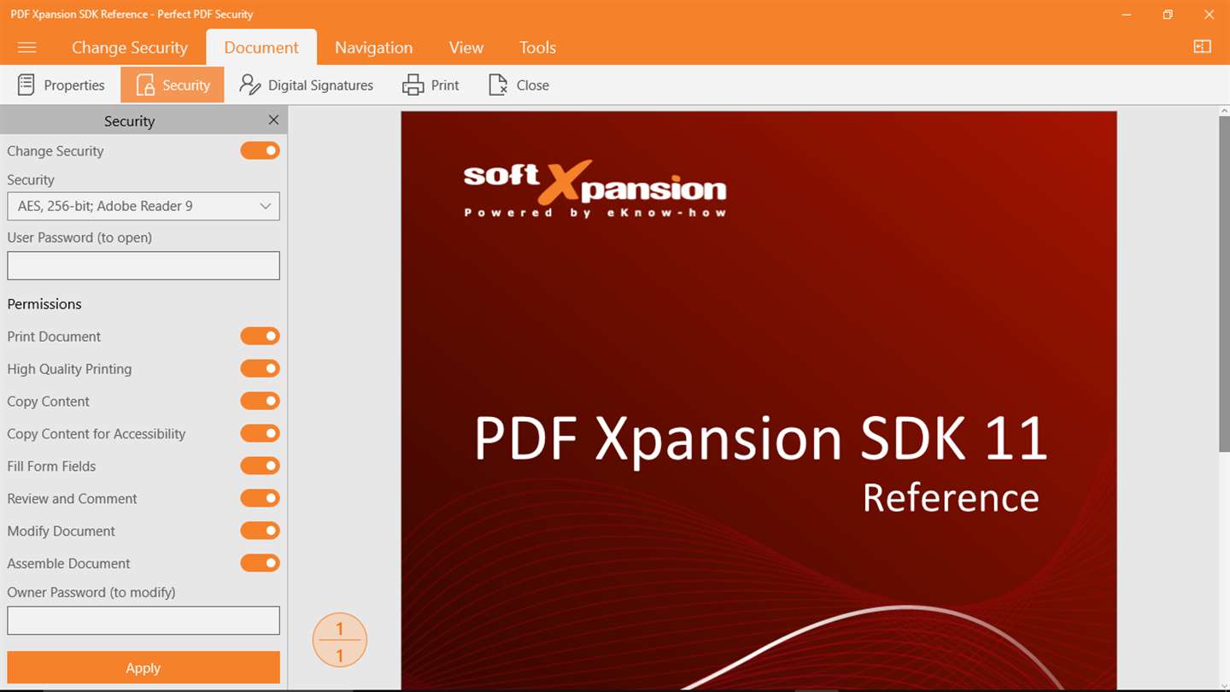Open the Tools tab
The image size is (1230, 692).
coord(537,48)
